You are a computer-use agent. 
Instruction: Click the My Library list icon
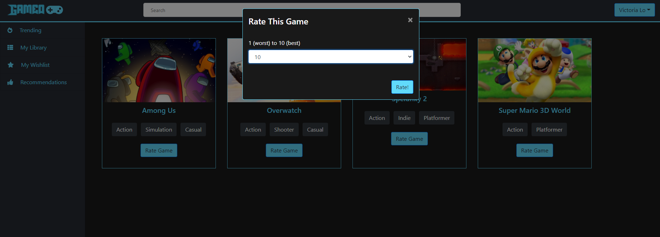click(x=10, y=47)
